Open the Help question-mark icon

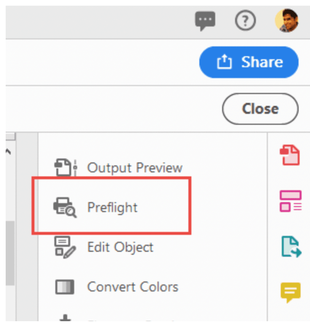coord(245,20)
